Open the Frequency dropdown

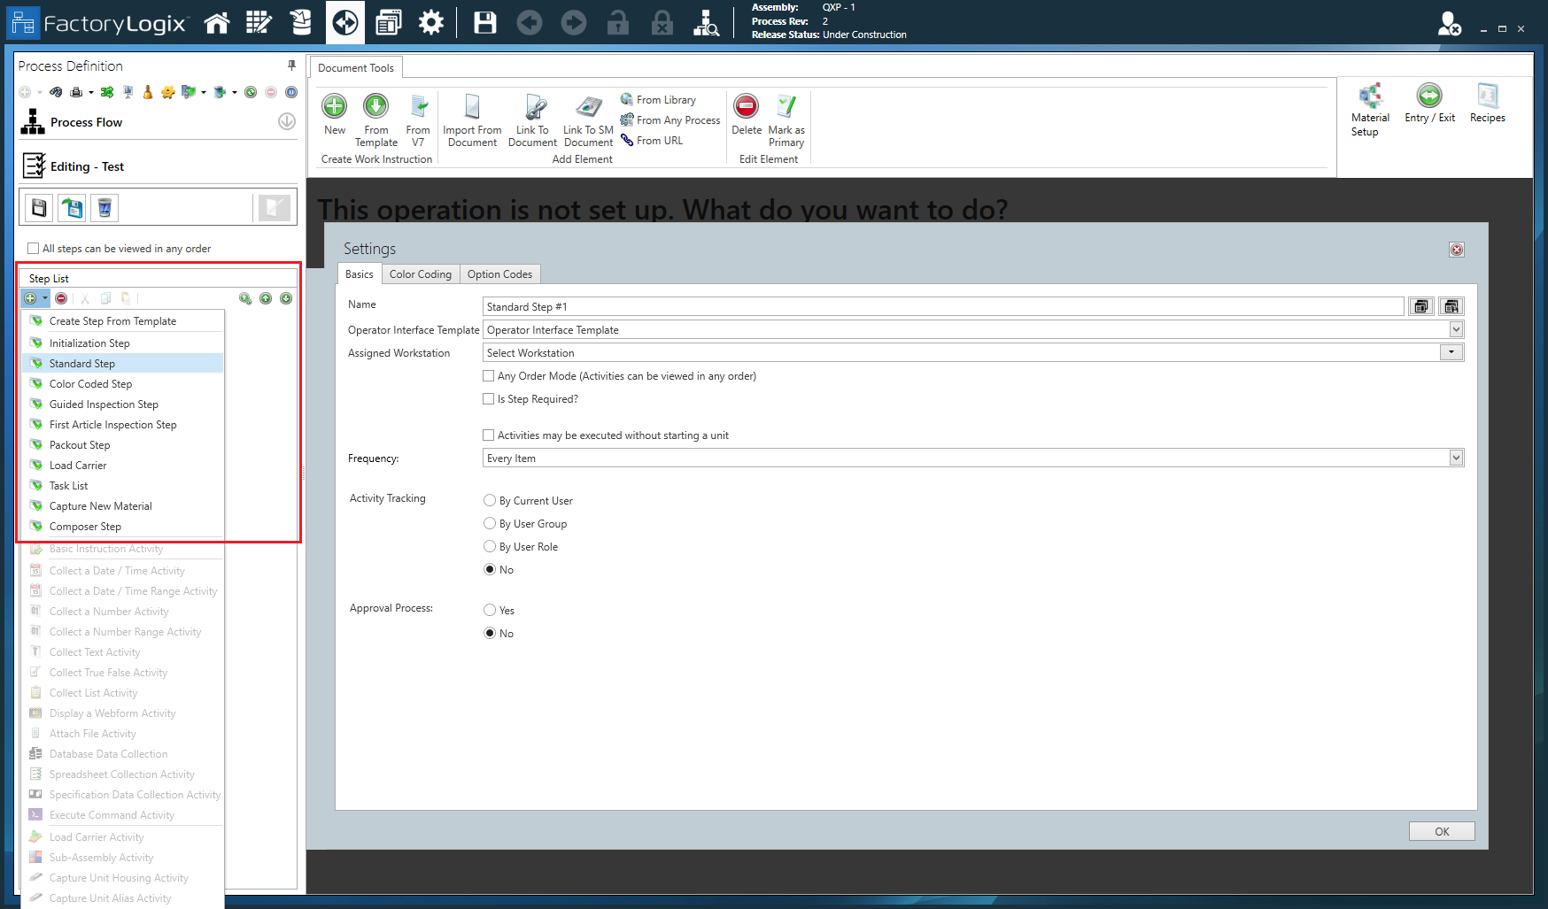1455,458
